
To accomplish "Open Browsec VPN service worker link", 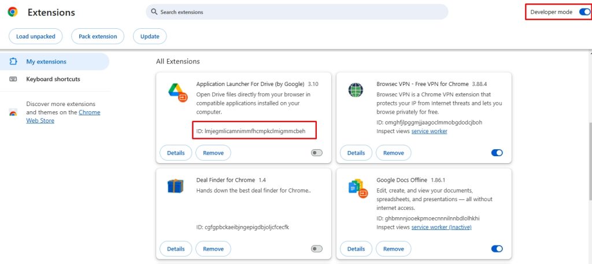I will click(430, 131).
